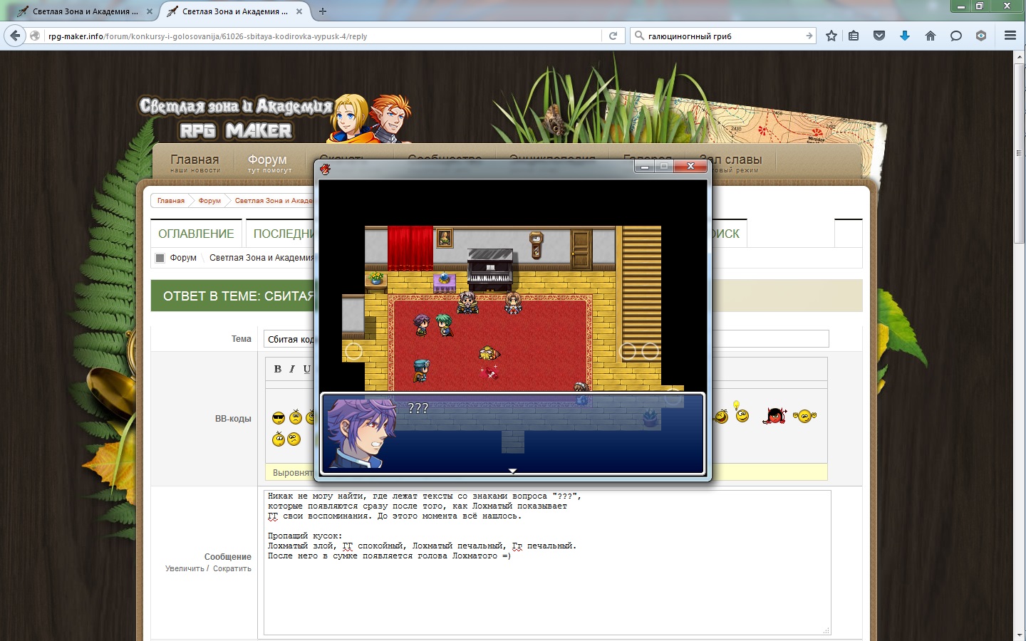
Task: Click the square icon beside the Форум link
Action: [160, 258]
